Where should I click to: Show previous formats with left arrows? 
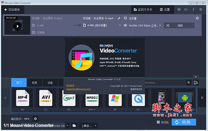pyautogui.click(x=5, y=98)
